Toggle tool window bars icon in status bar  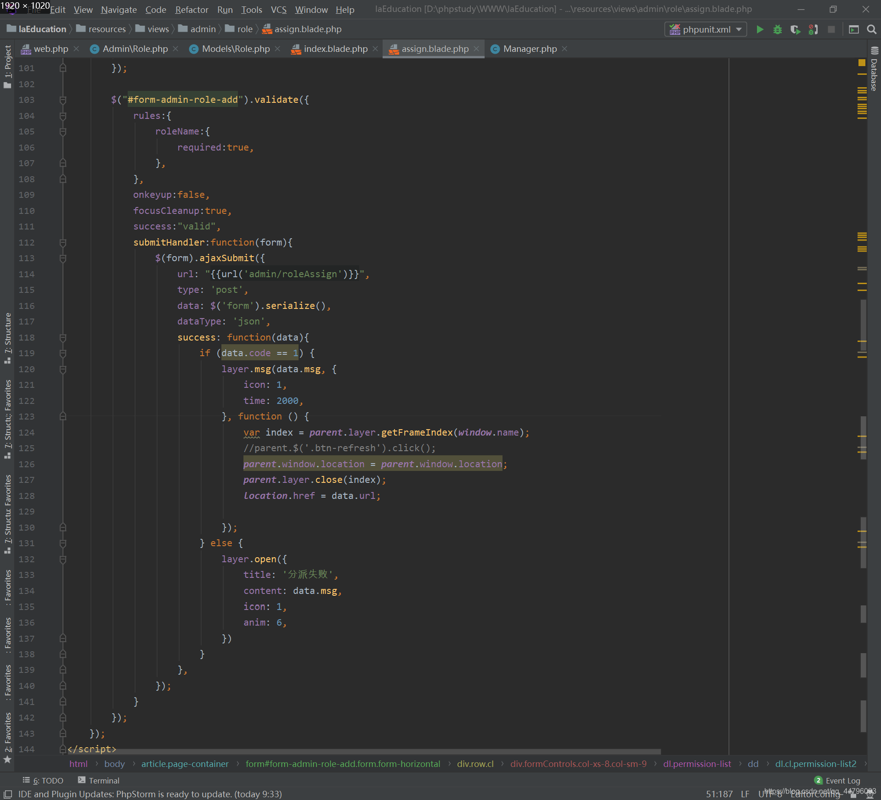pos(7,794)
